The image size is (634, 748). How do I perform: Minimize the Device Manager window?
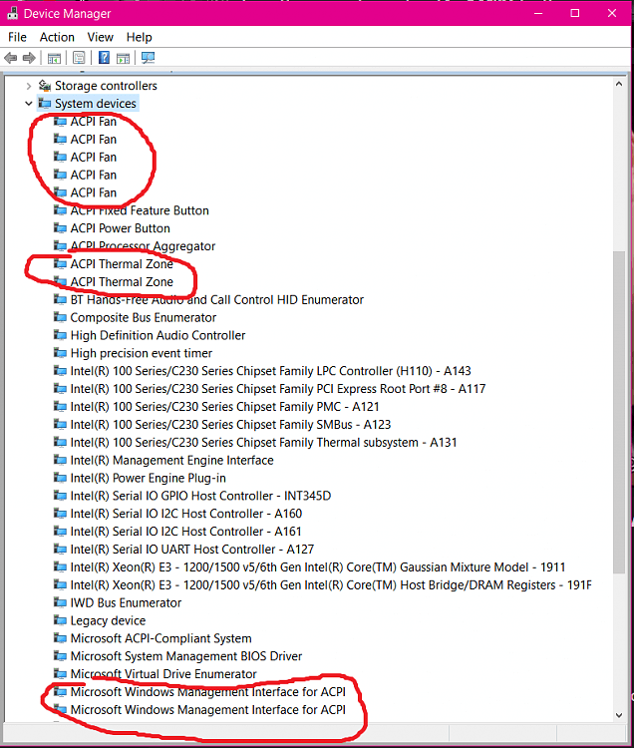click(x=538, y=13)
